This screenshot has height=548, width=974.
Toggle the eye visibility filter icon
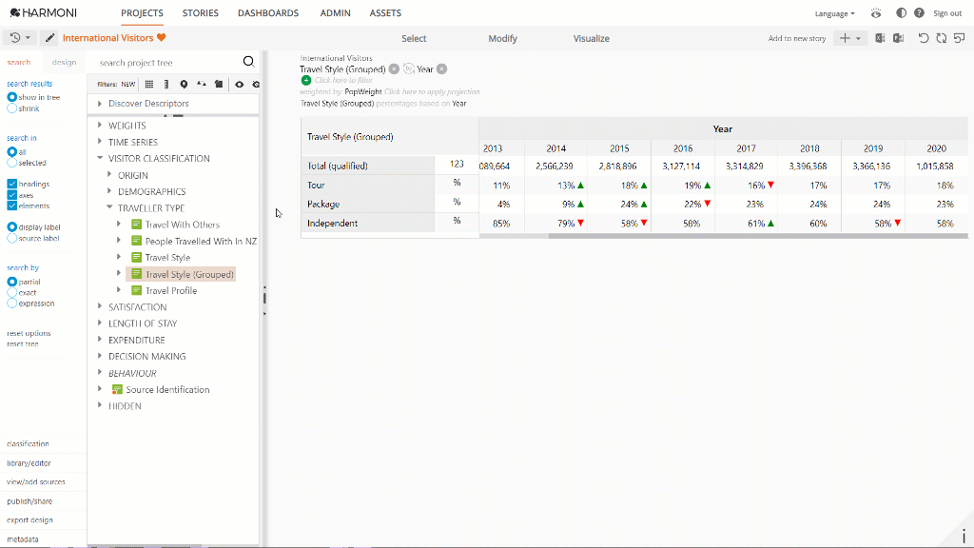pos(239,85)
